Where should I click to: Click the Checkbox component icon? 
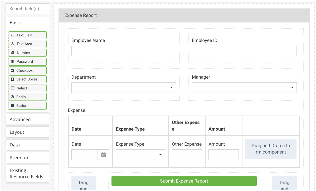(x=12, y=70)
